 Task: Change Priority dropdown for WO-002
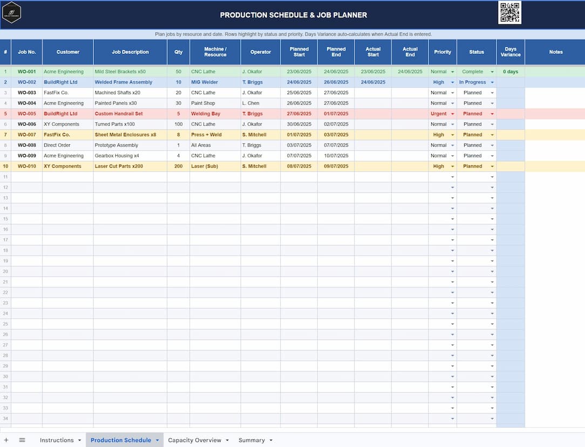pyautogui.click(x=453, y=82)
